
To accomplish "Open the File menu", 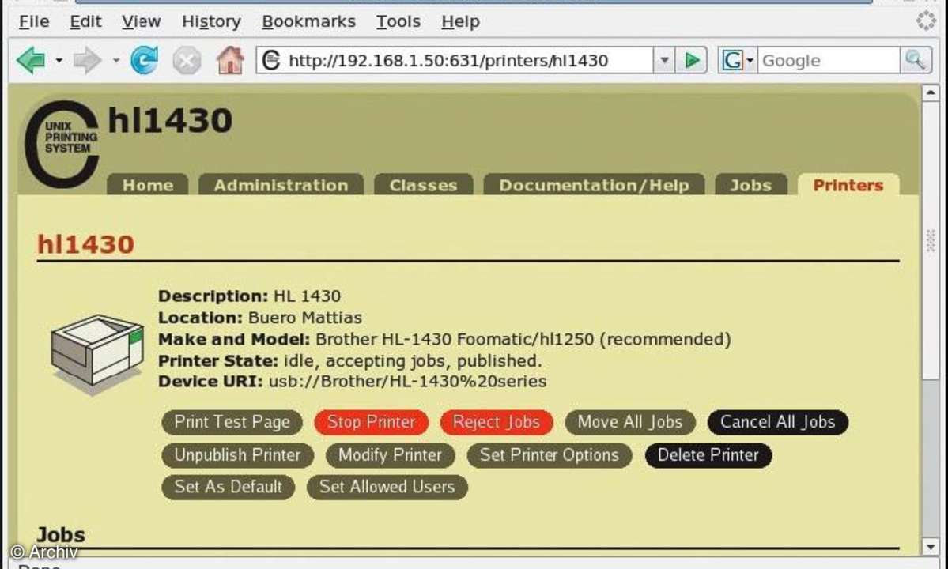I will 33,22.
